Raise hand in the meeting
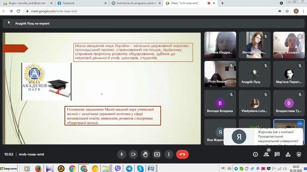Image resolution: width=307 pixels, height=172 pixels. tap(145, 154)
